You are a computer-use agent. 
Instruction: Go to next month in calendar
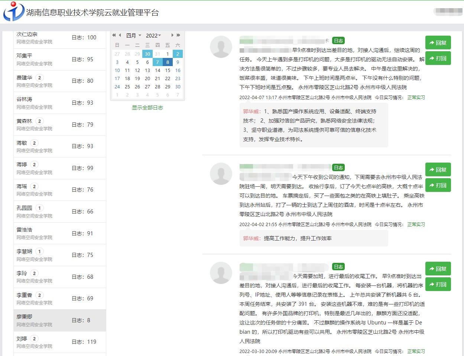coord(172,35)
